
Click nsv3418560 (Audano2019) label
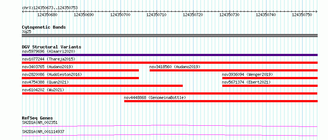[175, 67]
